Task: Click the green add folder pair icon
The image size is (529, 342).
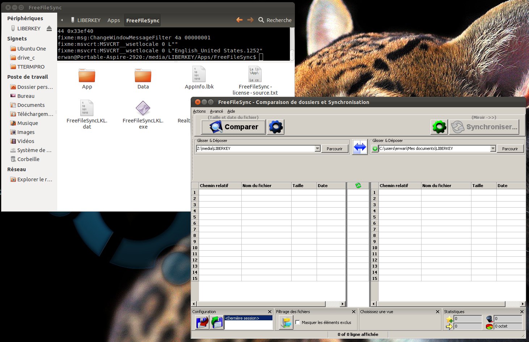Action: pyautogui.click(x=375, y=148)
